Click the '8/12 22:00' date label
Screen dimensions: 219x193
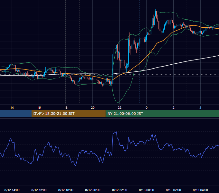point(120,190)
